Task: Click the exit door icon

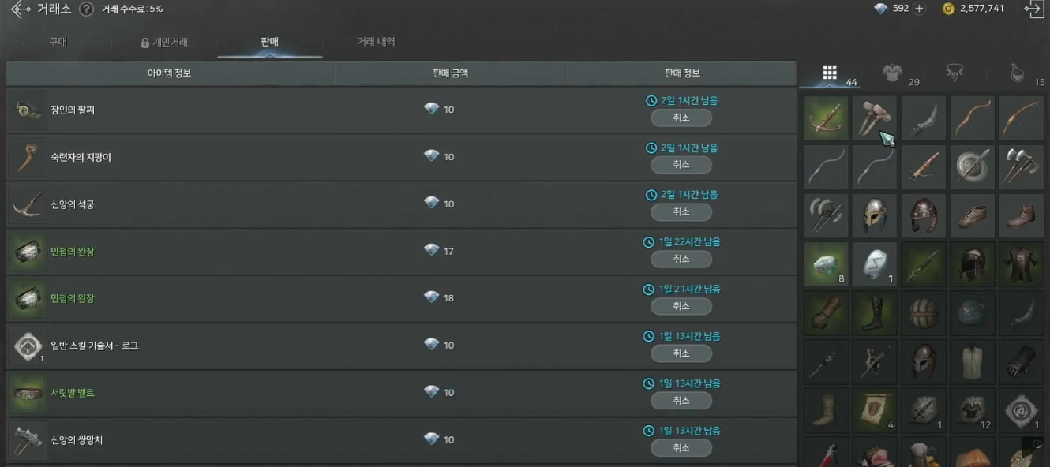Action: (1033, 9)
